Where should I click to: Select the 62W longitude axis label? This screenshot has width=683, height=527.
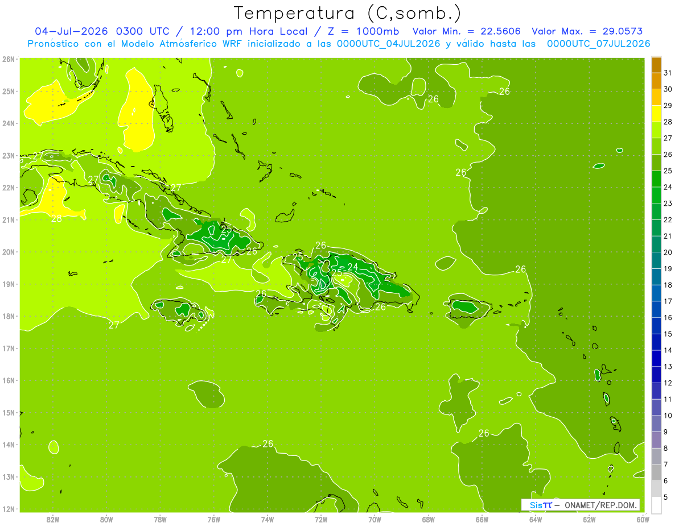[x=589, y=518]
